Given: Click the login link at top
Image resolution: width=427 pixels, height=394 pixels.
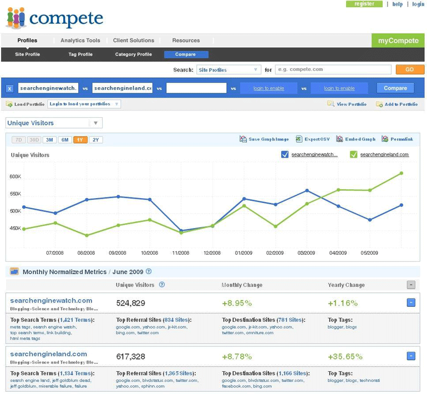Looking at the screenshot, I should click(x=418, y=4).
